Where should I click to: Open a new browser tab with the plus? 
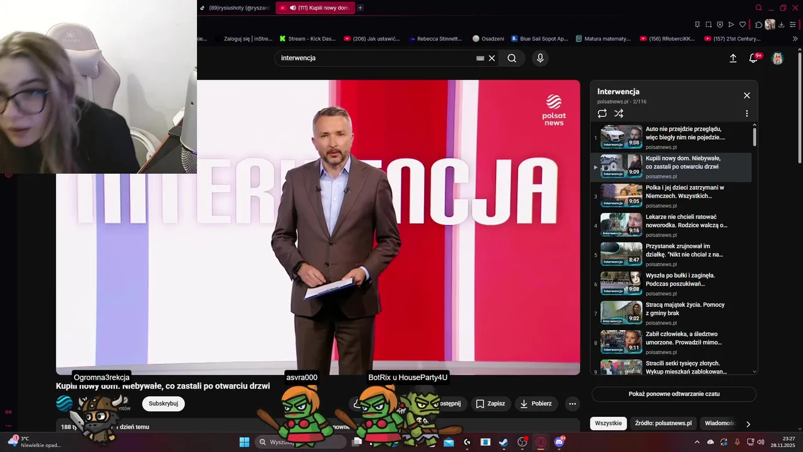(x=360, y=8)
